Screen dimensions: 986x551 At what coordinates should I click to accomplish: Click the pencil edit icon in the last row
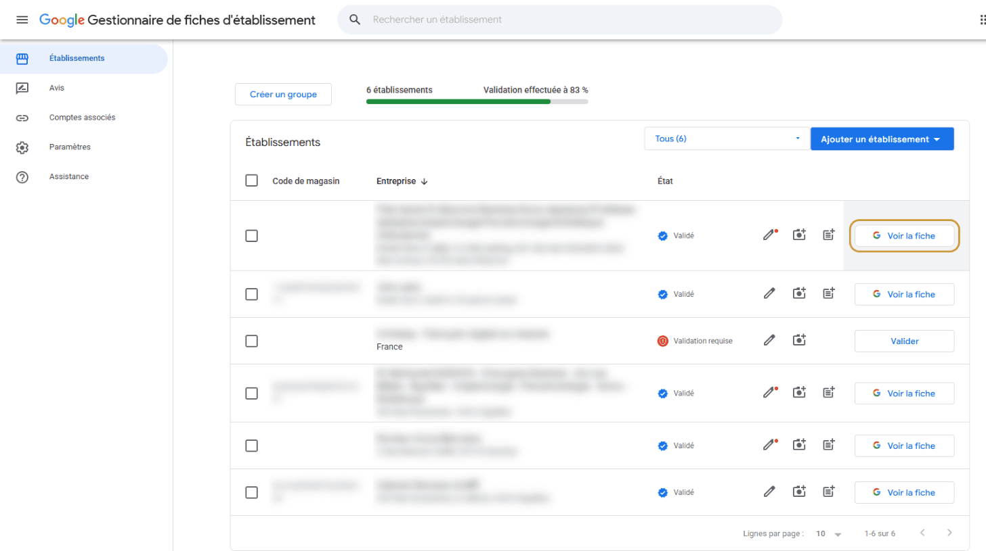coord(769,492)
